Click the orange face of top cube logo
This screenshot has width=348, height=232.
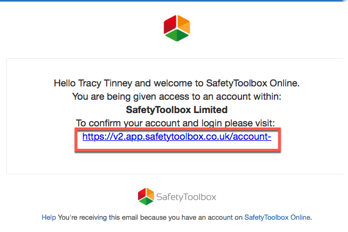click(x=183, y=25)
